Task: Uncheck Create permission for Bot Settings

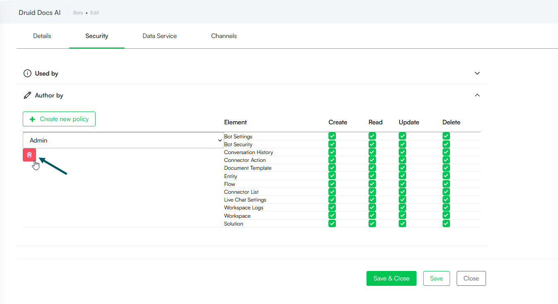Action: [x=332, y=136]
